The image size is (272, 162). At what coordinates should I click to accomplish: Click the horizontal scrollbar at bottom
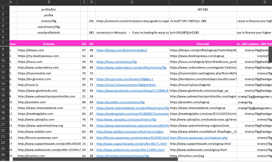click(x=96, y=159)
